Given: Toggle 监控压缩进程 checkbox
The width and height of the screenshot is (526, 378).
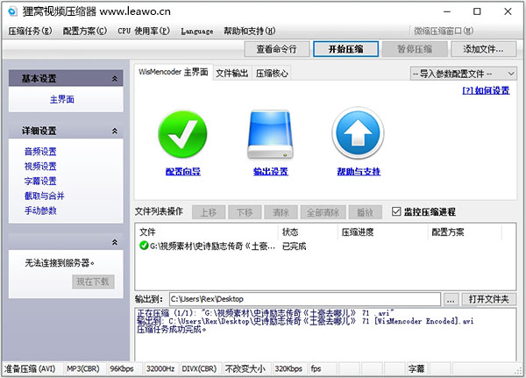Looking at the screenshot, I should coord(396,212).
